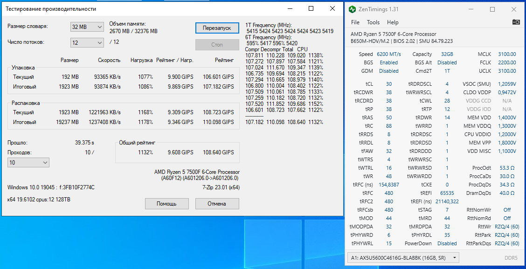Open the thread count dropdown showing 12
Image resolution: width=526 pixels, height=269 pixels.
pyautogui.click(x=87, y=42)
